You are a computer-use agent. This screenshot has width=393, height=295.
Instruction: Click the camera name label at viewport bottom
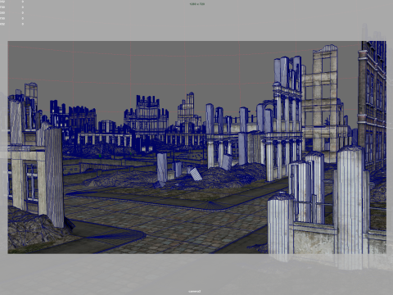click(x=195, y=291)
